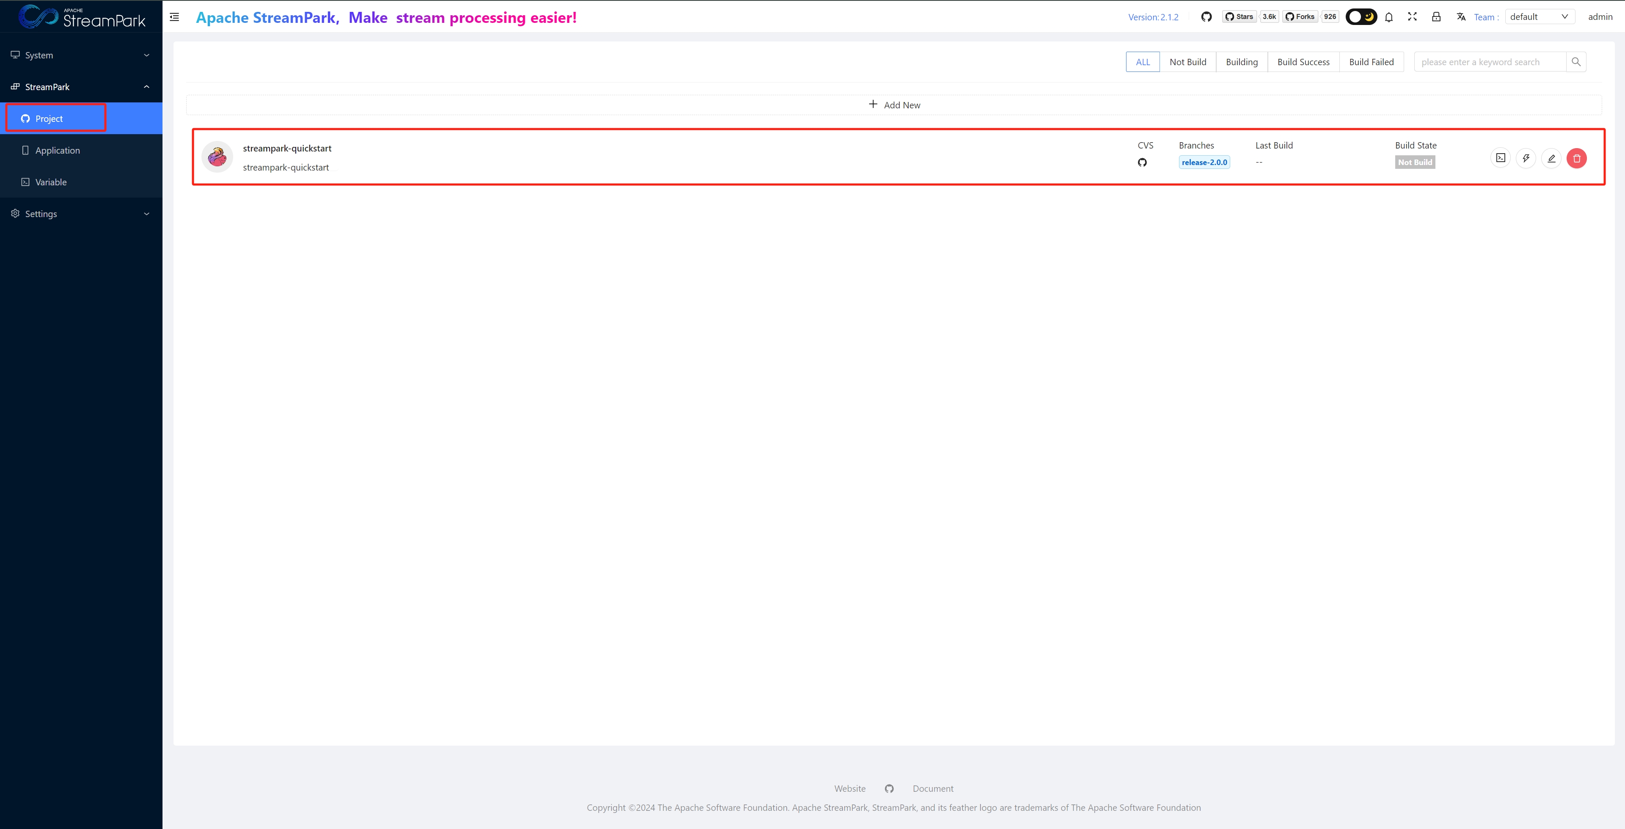Select the Build Success filter

point(1303,62)
